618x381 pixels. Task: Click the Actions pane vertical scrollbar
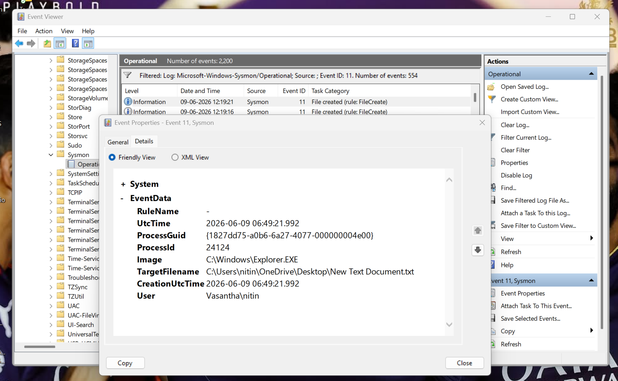(x=602, y=203)
